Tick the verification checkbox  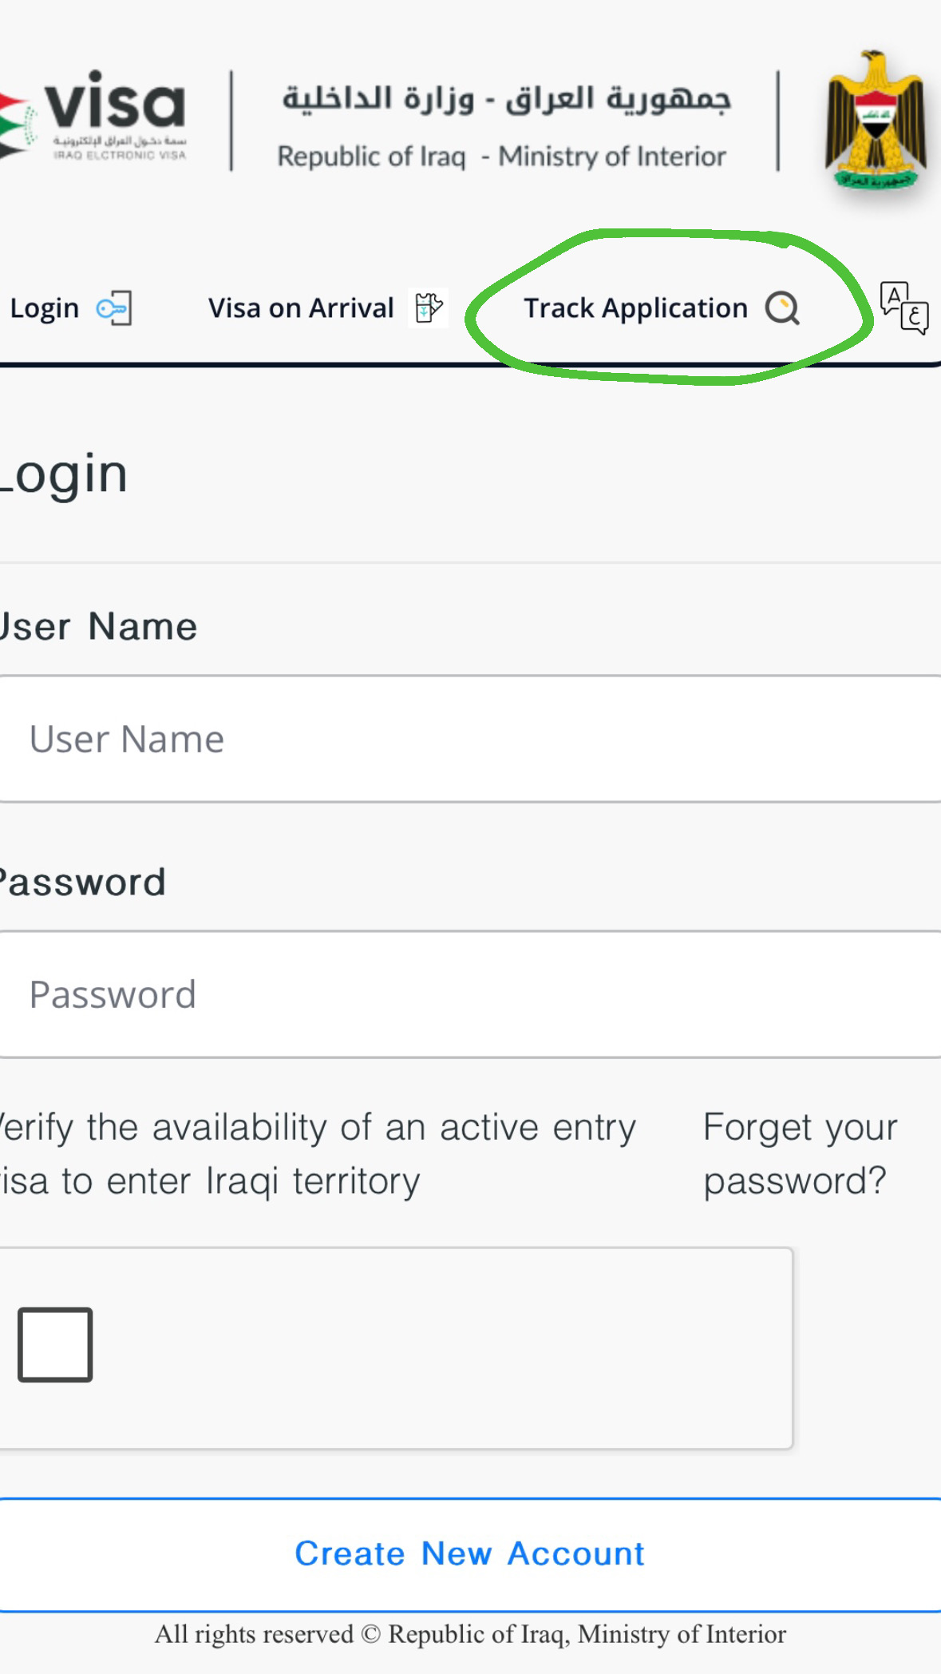point(55,1344)
